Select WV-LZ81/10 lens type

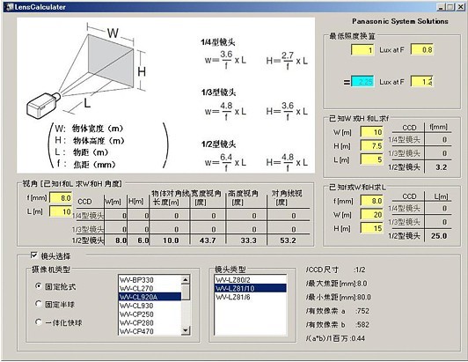pos(251,288)
